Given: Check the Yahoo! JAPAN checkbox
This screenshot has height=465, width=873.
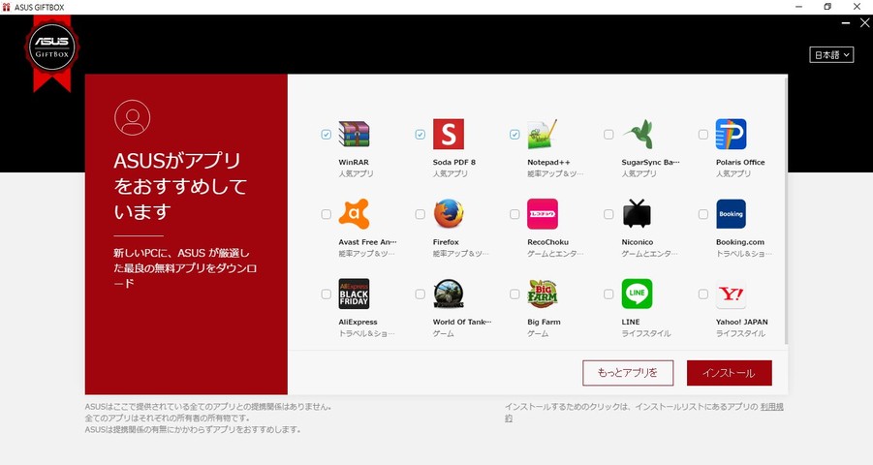Looking at the screenshot, I should [703, 294].
